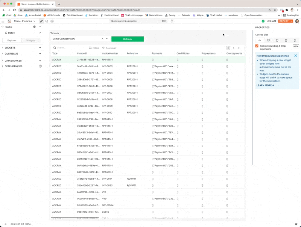Screen dimensions: 301x227
Task: Open page settings gear in Pages section
Action: (x=35, y=27)
